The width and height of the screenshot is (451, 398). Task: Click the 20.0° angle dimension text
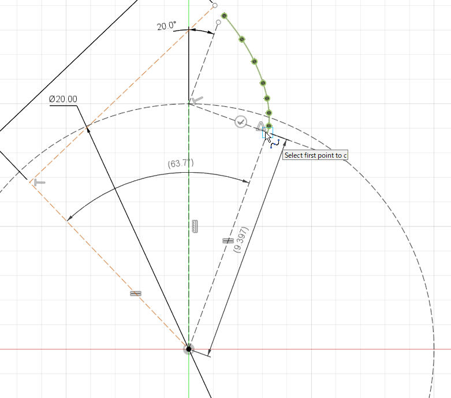166,26
